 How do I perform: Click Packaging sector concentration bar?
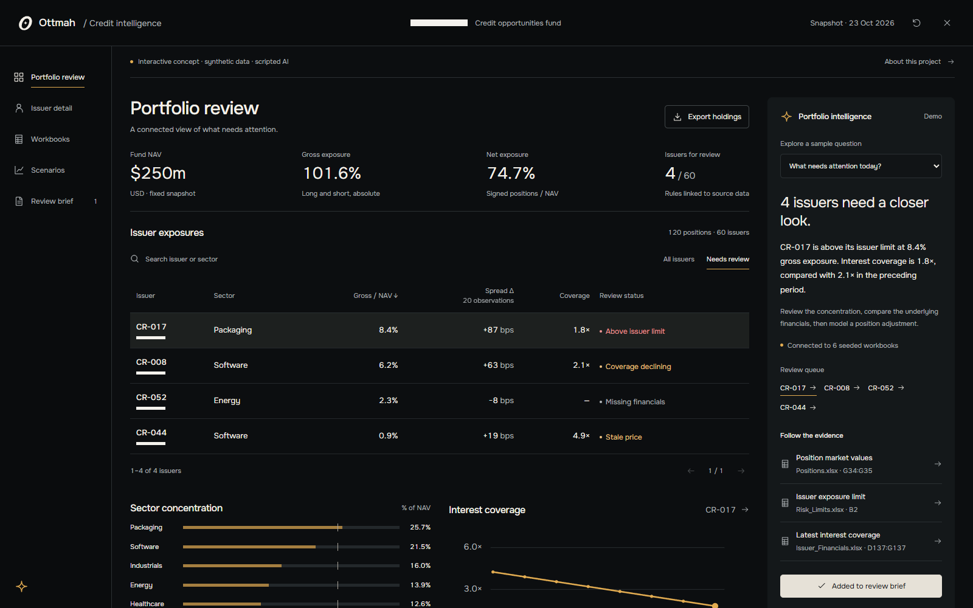(291, 527)
